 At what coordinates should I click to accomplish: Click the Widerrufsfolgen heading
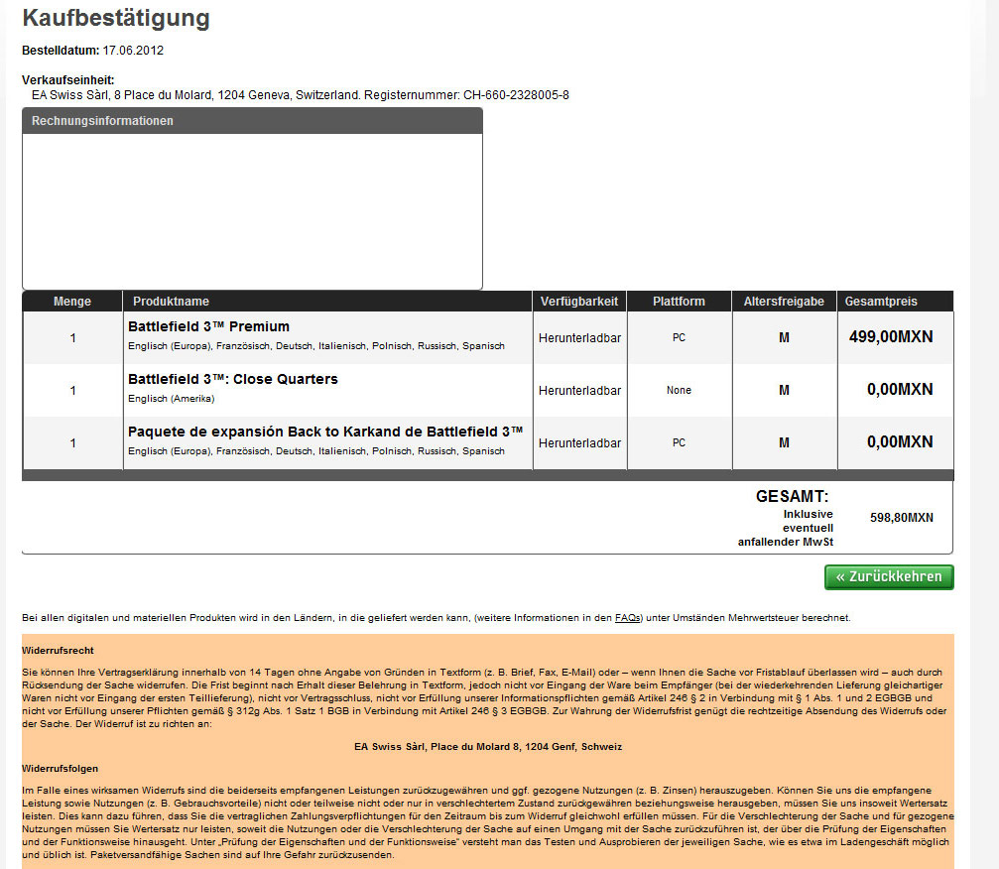(x=60, y=769)
